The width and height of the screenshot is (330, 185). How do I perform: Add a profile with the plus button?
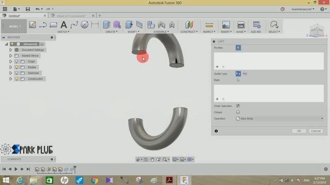217,67
